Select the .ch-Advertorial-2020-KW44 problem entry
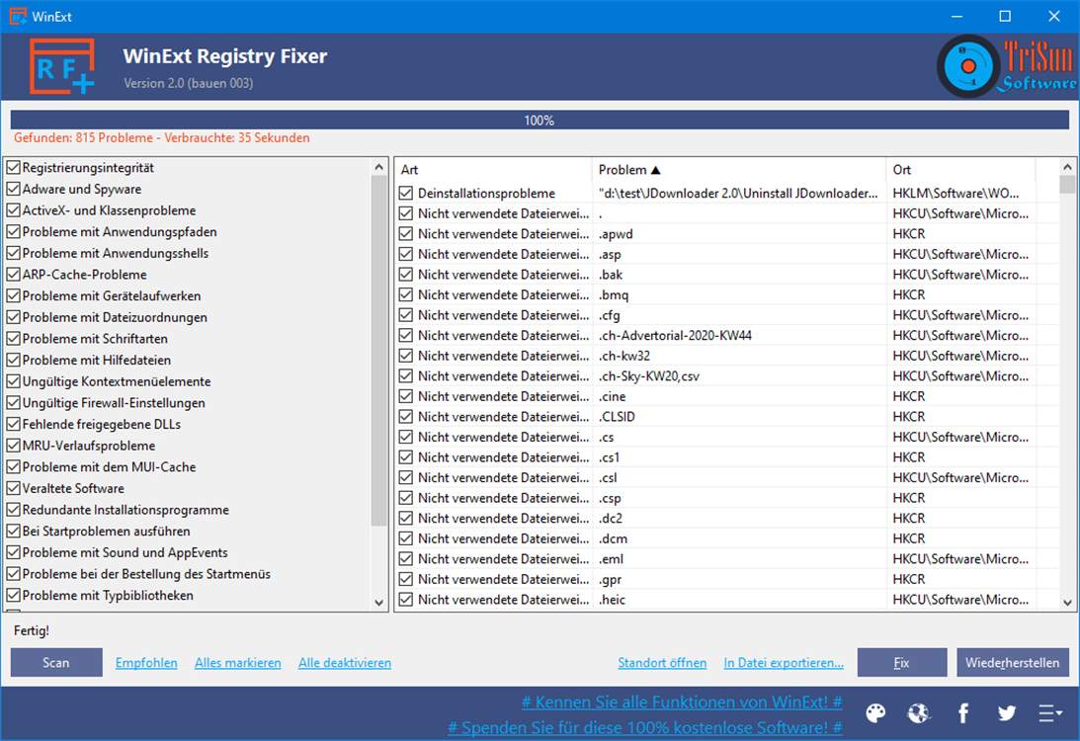The height and width of the screenshot is (741, 1080). [x=675, y=335]
